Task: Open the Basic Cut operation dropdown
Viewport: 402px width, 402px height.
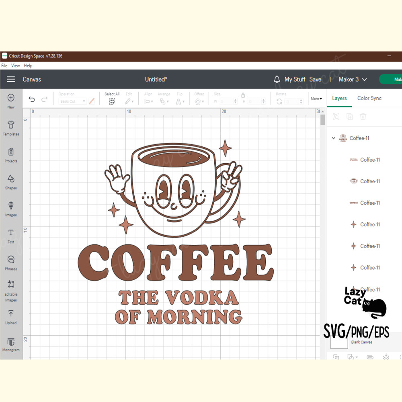Action: coord(72,101)
